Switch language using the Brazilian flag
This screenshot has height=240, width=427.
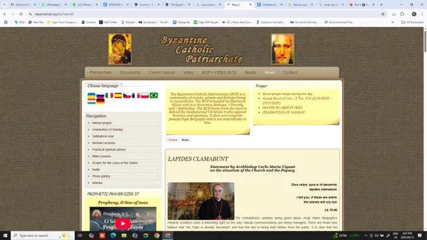[154, 96]
